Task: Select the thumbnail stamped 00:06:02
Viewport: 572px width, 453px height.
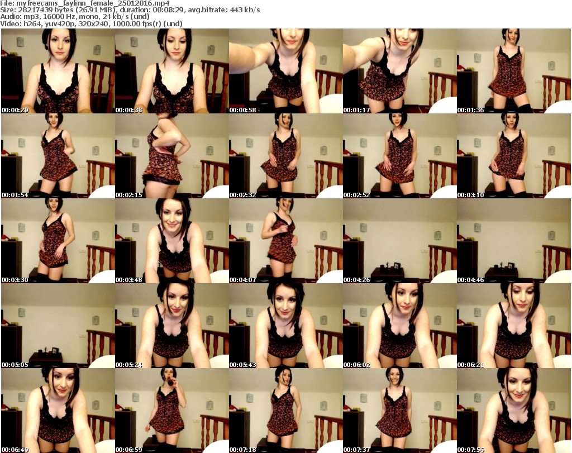Action: click(x=399, y=326)
